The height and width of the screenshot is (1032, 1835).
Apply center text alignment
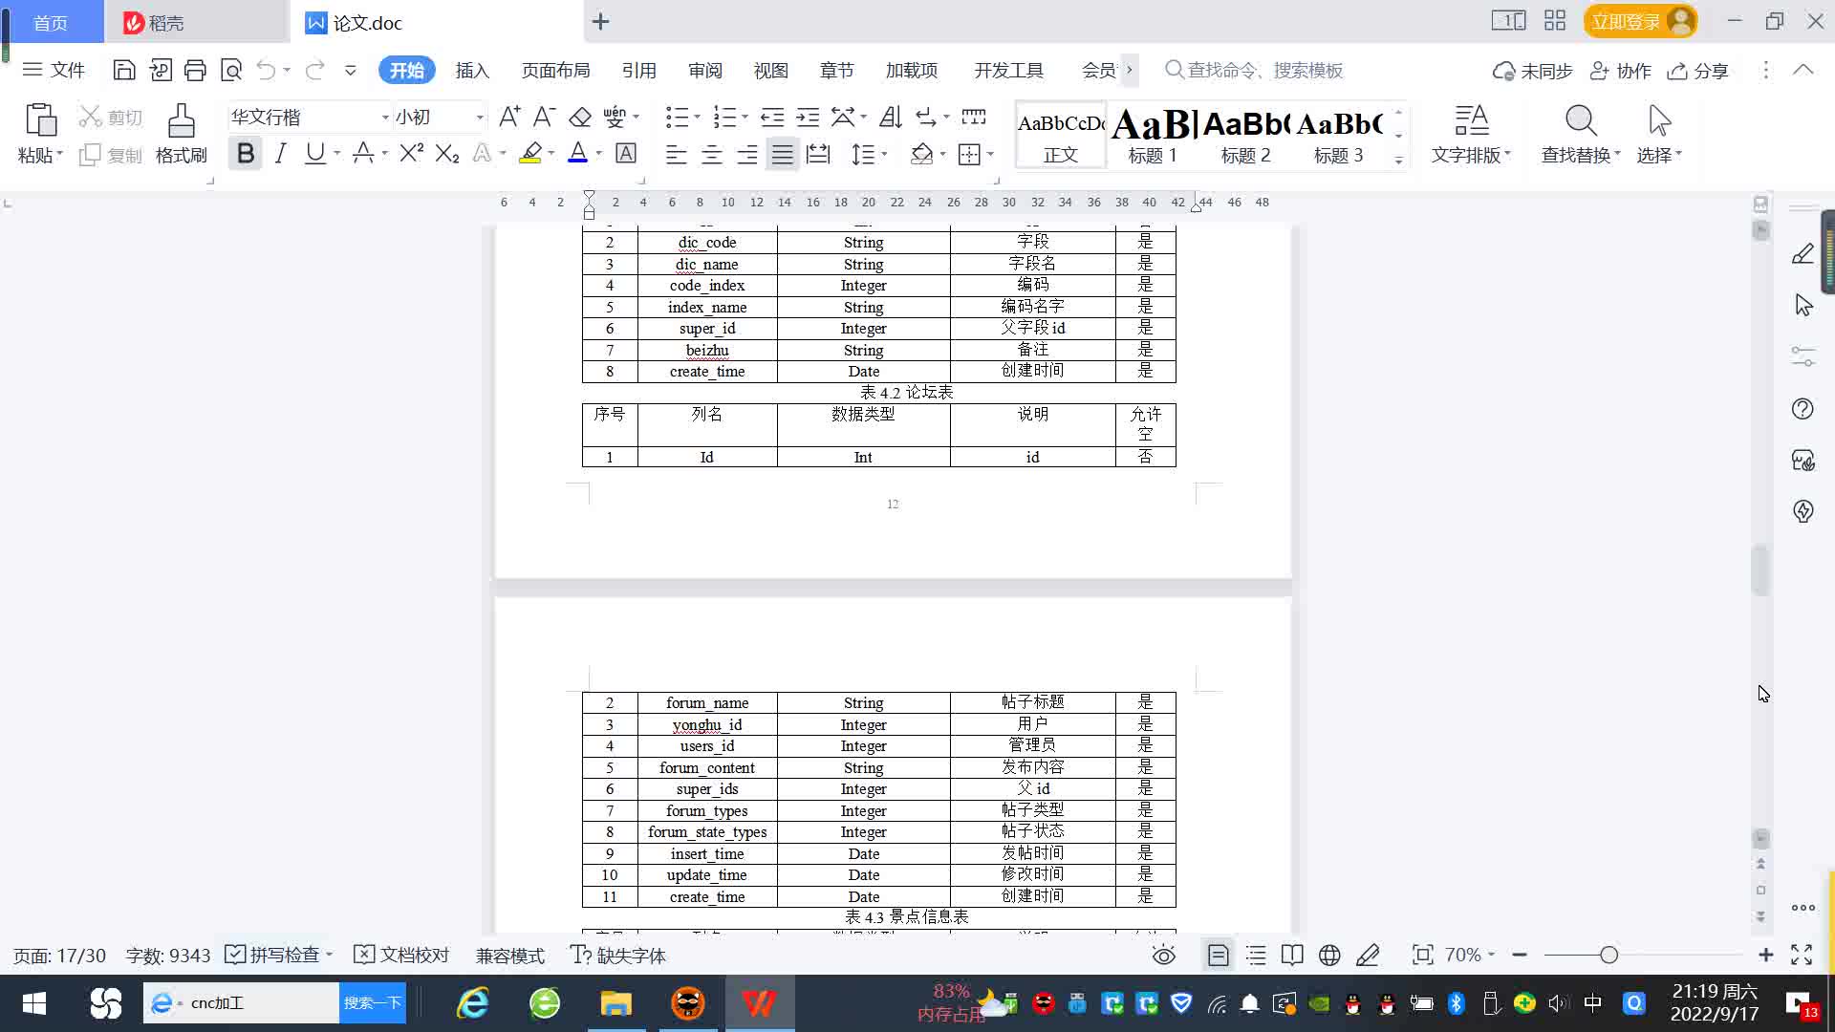(x=712, y=154)
